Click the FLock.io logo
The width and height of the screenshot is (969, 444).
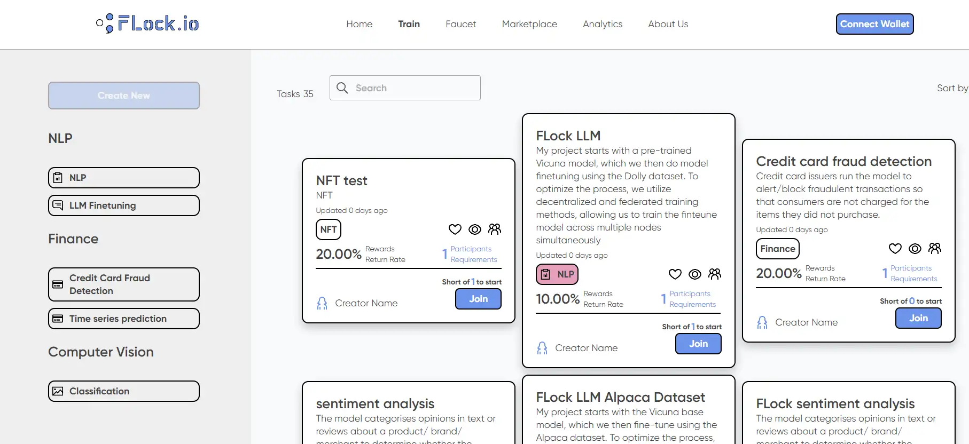[147, 23]
